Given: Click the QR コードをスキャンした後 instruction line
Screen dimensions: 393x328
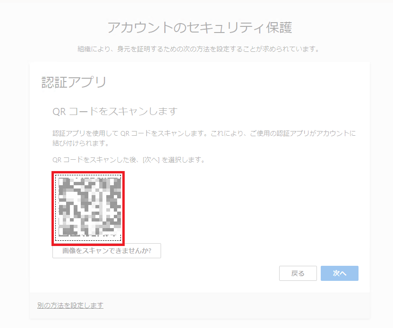Looking at the screenshot, I should [x=129, y=159].
